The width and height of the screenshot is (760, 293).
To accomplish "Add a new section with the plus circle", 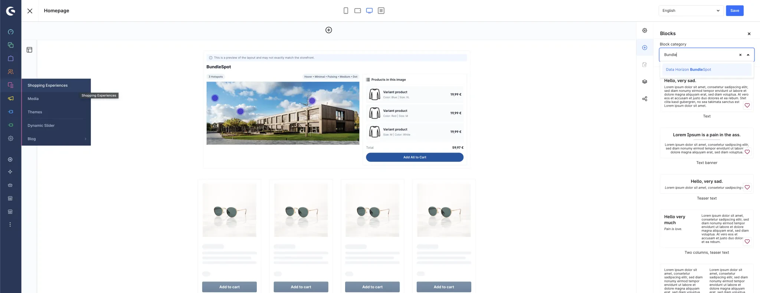I will click(329, 30).
